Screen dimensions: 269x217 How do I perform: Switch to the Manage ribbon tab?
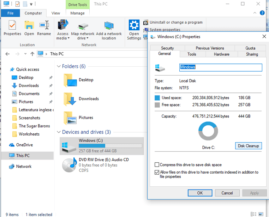point(78,13)
